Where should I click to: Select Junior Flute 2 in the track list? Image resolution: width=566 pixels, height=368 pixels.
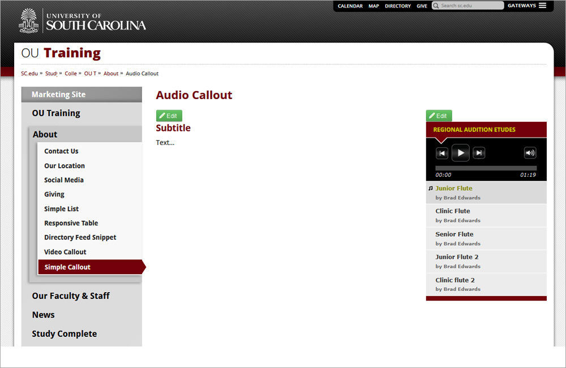(457, 256)
